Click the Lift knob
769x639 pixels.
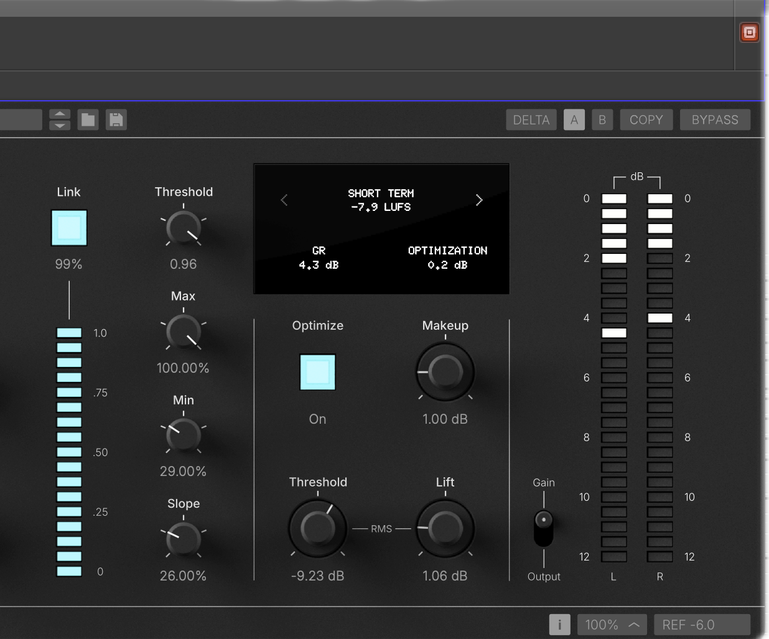tap(445, 528)
